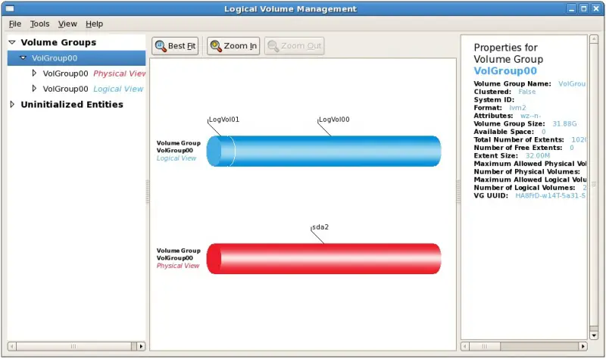606x359 pixels.
Task: Open the Tools menu
Action: tap(39, 24)
